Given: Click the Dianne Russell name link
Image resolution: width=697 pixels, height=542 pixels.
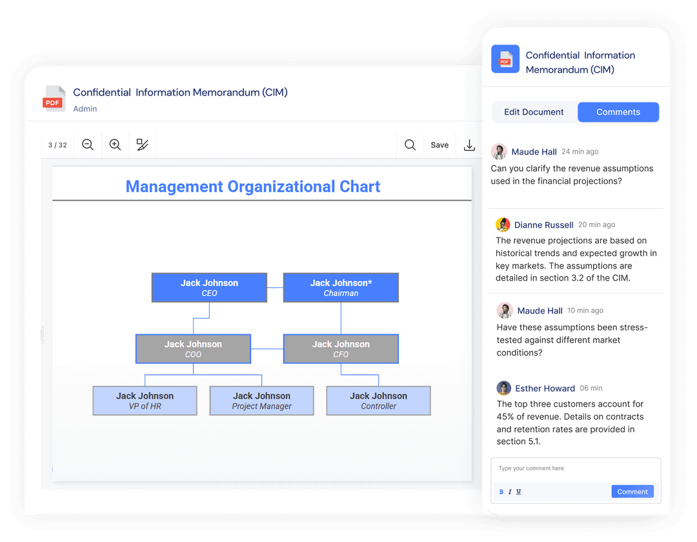Looking at the screenshot, I should (x=543, y=225).
